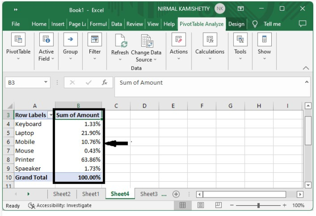Expand the Quick Access Toolbar chevrons
Image resolution: width=316 pixels, height=216 pixels.
pyautogui.click(x=16, y=9)
